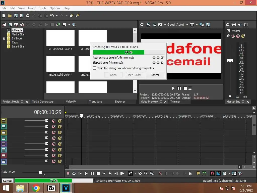Screen dimensions: 257x193
Task: Open the Normal Edit Tool dropdown arrow
Action: click(x=135, y=173)
